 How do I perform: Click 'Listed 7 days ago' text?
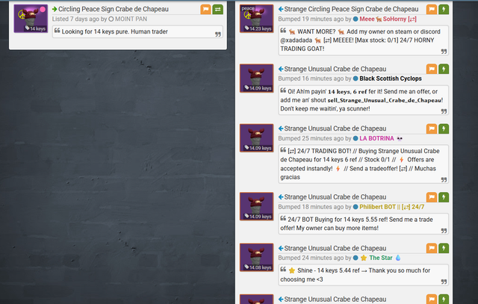75,19
